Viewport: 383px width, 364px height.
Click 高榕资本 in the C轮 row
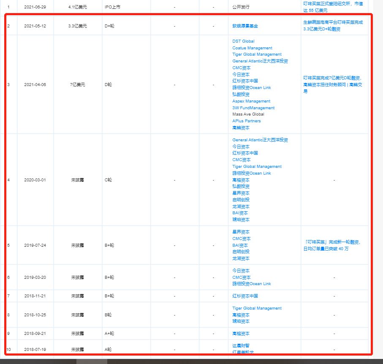point(241,180)
